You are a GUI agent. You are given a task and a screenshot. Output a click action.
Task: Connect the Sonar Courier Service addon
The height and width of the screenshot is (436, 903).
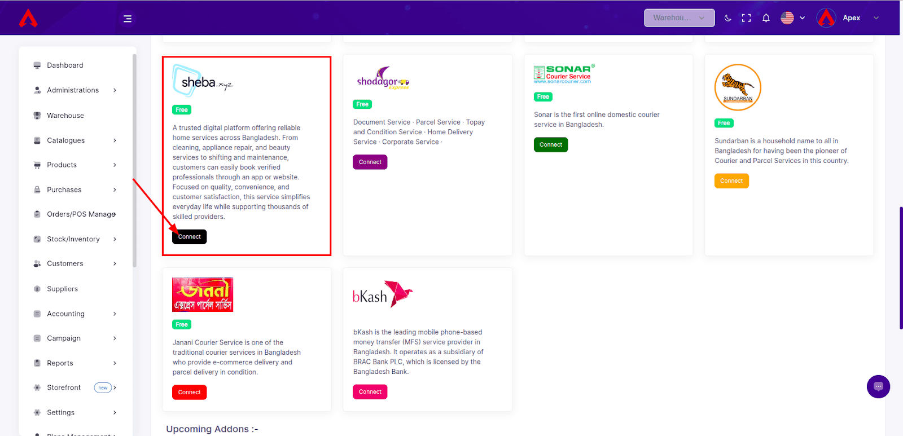click(551, 145)
